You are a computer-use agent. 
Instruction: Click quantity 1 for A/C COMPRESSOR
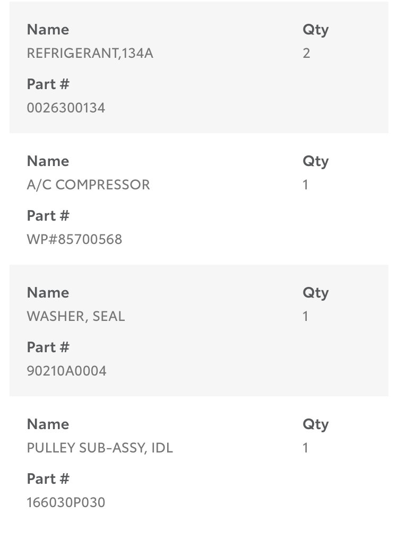pos(305,185)
